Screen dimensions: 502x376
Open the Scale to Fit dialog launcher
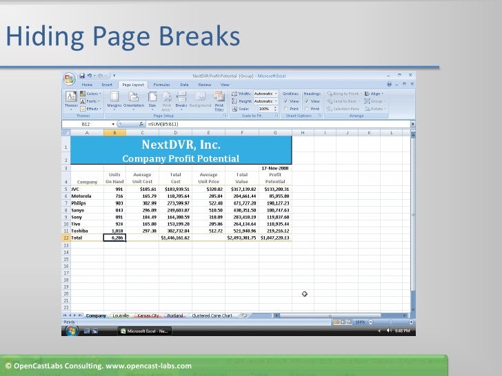coord(277,116)
